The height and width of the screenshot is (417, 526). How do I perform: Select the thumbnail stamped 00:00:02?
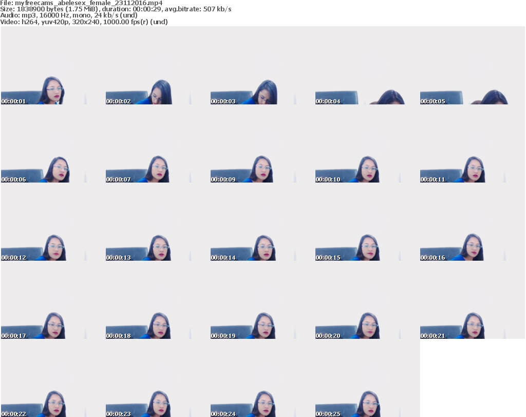click(158, 65)
